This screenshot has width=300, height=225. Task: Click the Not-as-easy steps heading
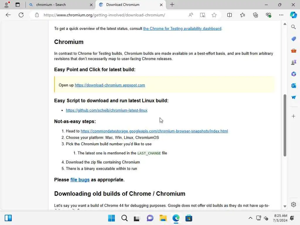click(x=75, y=121)
